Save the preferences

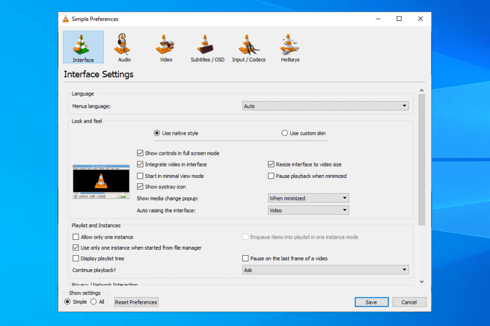coord(372,302)
